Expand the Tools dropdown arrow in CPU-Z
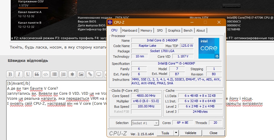This screenshot has height=140, width=274. (x=176, y=133)
